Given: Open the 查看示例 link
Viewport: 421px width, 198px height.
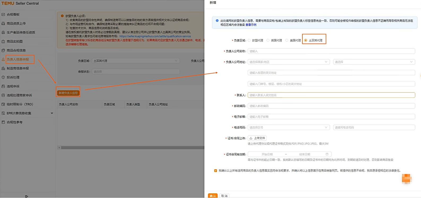Looking at the screenshot, I should [251, 25].
